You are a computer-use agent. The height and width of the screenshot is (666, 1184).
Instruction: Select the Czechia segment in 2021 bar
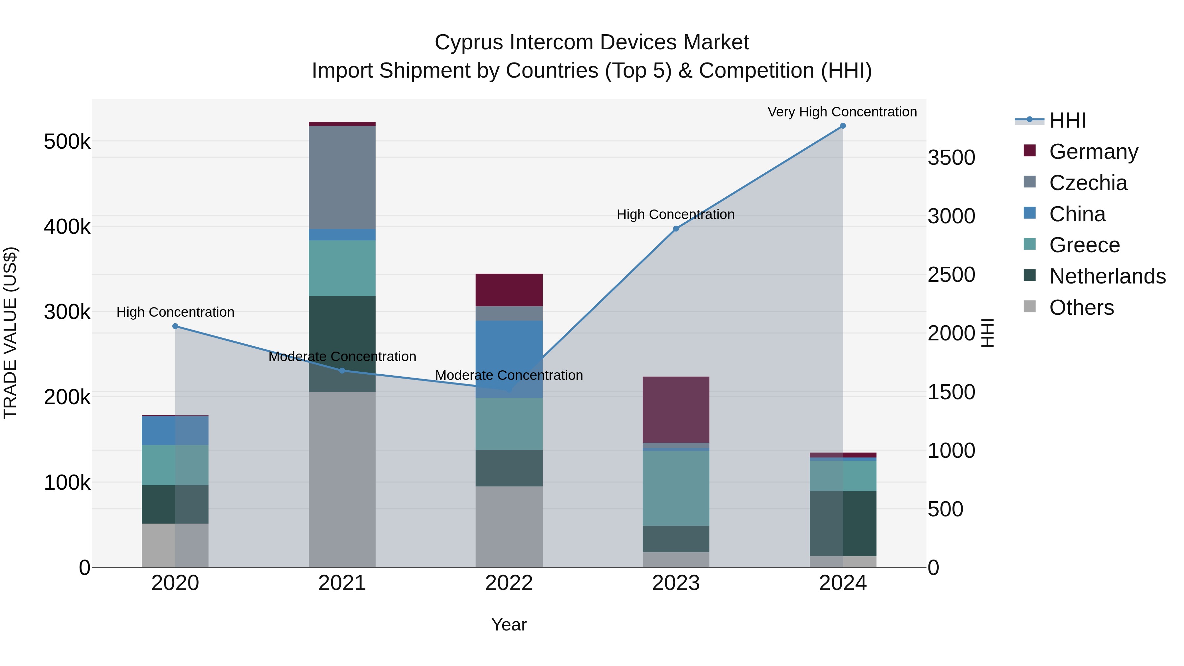point(342,177)
